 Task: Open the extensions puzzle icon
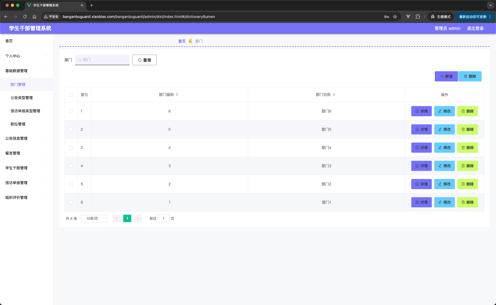418,17
